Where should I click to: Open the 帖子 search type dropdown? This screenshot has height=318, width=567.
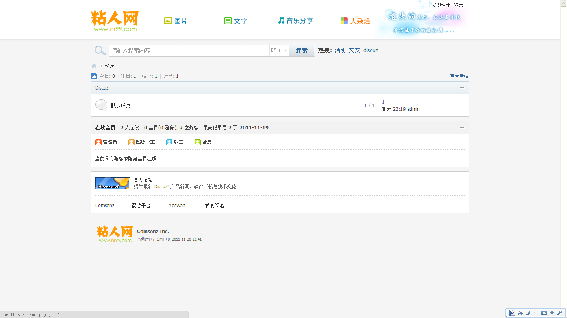click(x=279, y=50)
